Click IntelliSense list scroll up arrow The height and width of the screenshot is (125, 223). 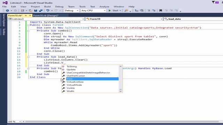pos(121,66)
